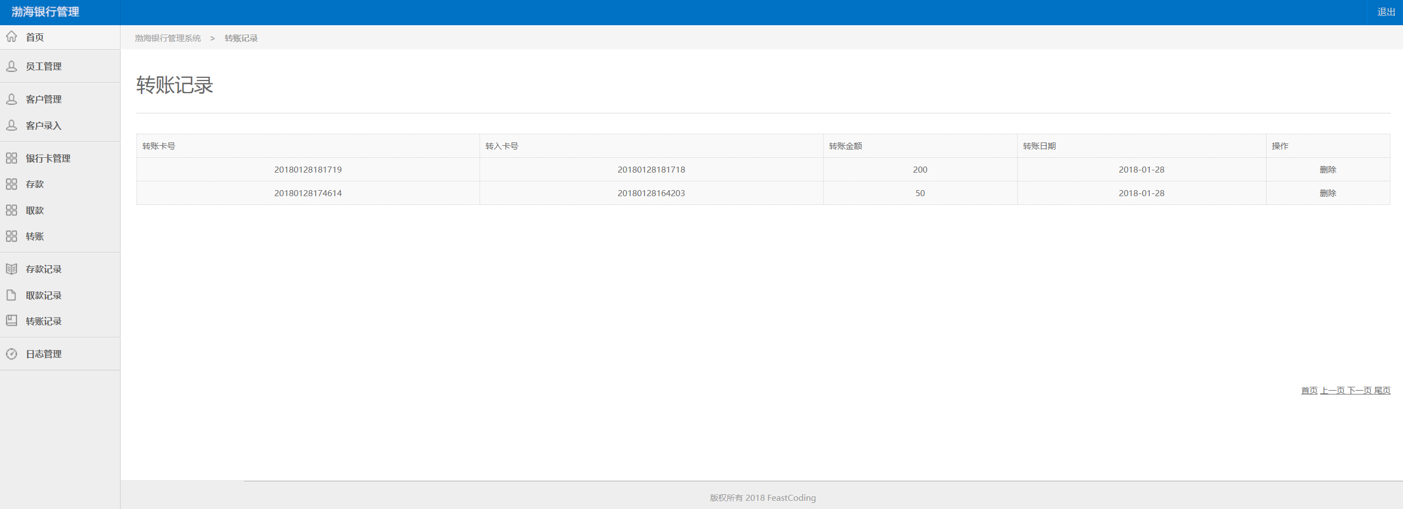This screenshot has width=1403, height=509.
Task: Click the person icon for 客户录入
Action: 12,125
